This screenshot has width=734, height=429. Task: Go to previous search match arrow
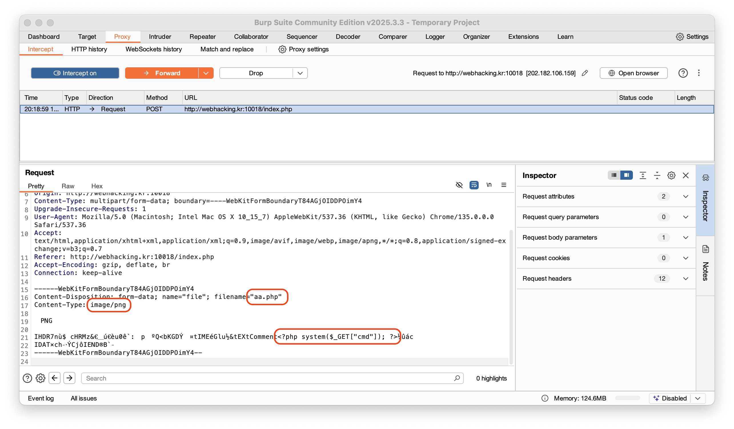55,378
